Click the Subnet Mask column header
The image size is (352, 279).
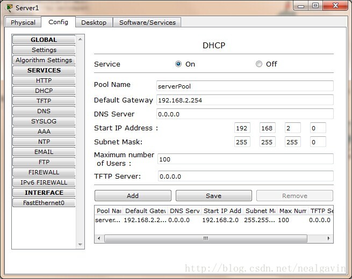click(x=260, y=211)
